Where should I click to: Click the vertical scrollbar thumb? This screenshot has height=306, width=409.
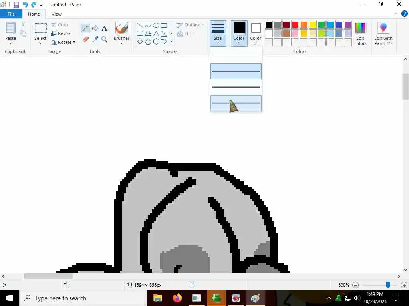pyautogui.click(x=405, y=86)
